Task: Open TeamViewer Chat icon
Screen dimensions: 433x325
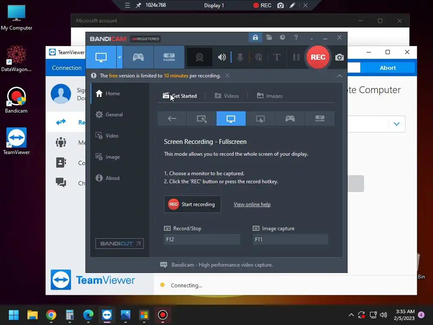Action: click(x=61, y=182)
